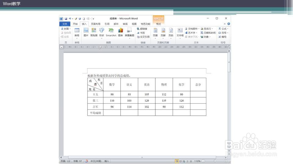Insert 编号 (Number) symbol

coord(222,37)
